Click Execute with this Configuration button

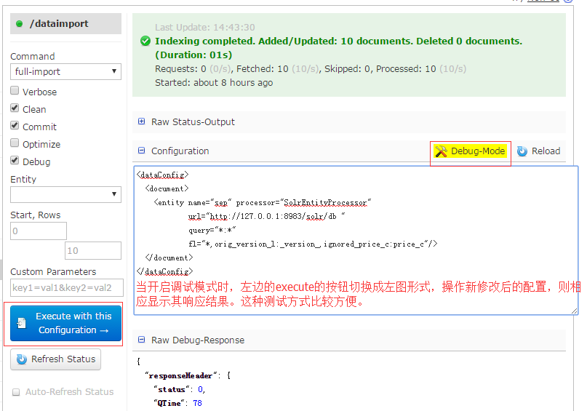coord(66,324)
